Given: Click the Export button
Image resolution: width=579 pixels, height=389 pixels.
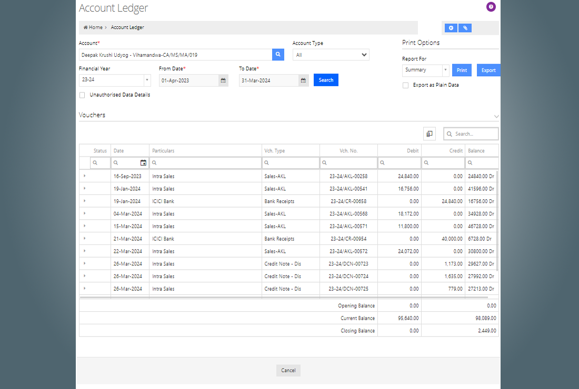Looking at the screenshot, I should tap(488, 70).
